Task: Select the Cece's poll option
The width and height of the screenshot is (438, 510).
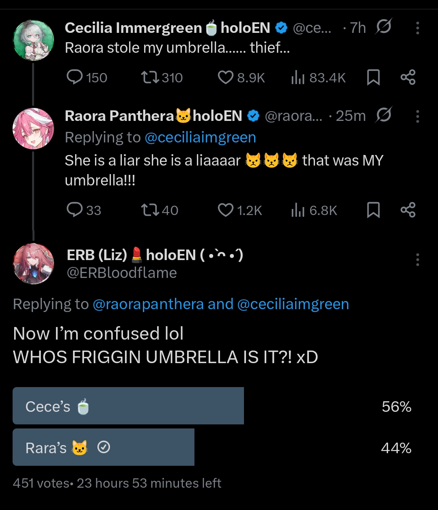Action: point(128,406)
